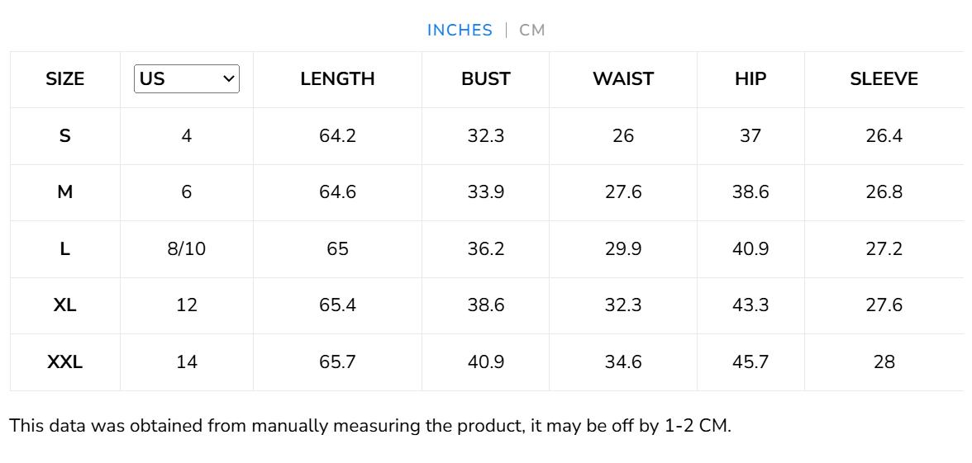Open the US size region dropdown

click(187, 79)
